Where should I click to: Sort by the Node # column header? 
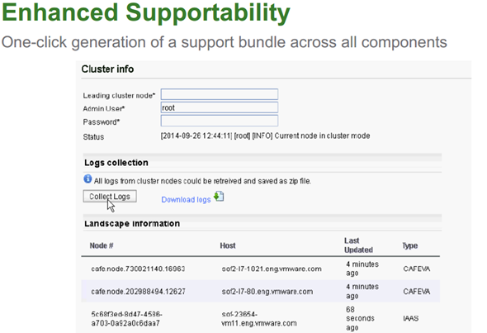(x=102, y=245)
